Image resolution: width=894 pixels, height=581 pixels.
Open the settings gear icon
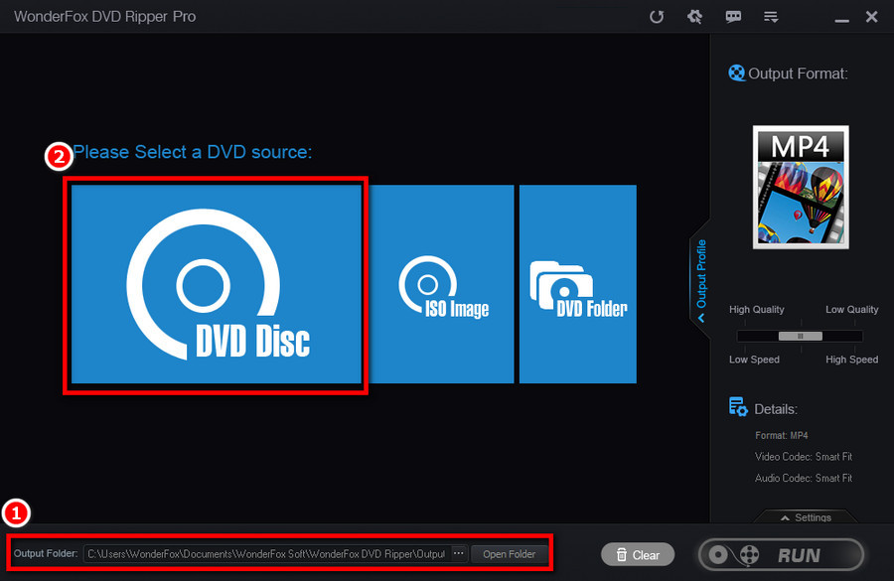(x=694, y=16)
